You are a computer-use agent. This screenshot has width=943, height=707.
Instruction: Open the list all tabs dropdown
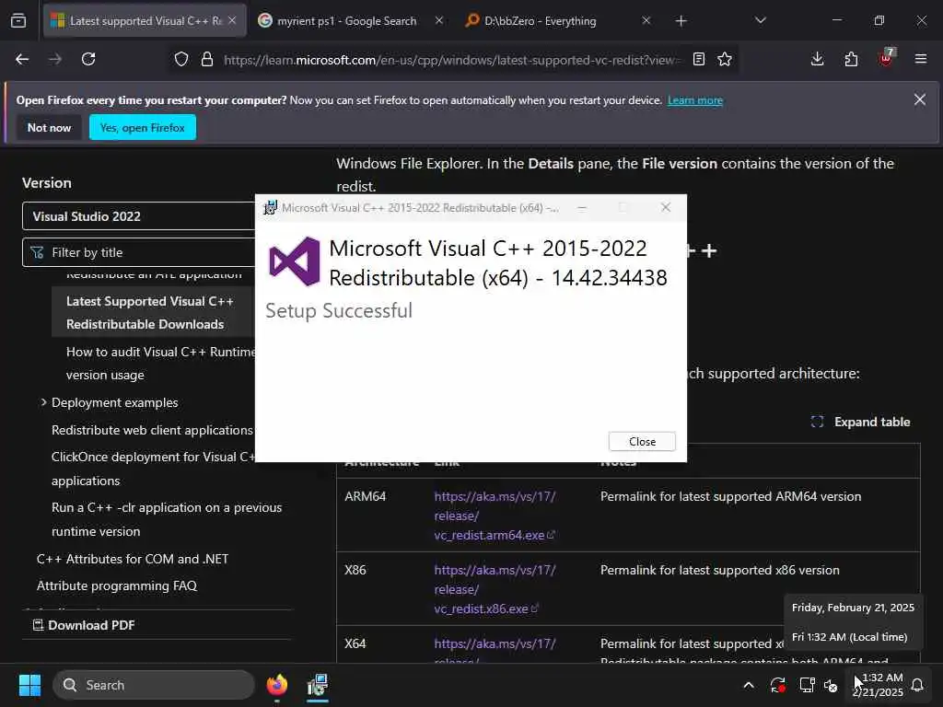tap(760, 20)
